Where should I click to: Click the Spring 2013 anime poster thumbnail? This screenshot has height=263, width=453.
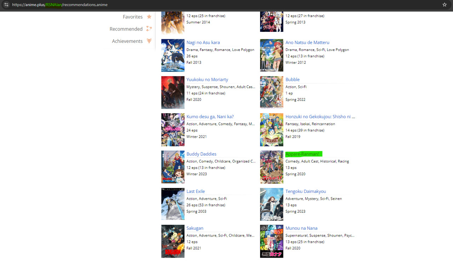272,22
